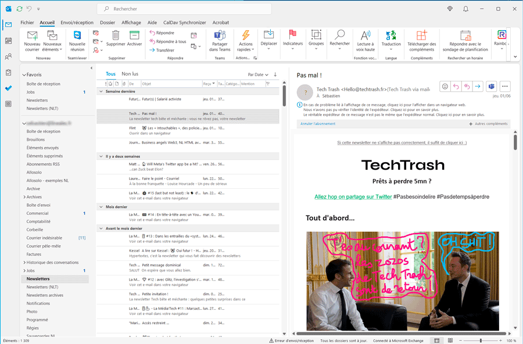Open Actions rapides dropdown

click(x=246, y=41)
